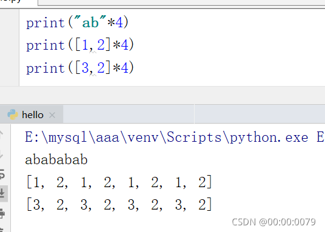Viewport: 325px width, 232px height.
Task: Toggle soft-wrap icon in run toolbar
Action: (x=2, y=174)
